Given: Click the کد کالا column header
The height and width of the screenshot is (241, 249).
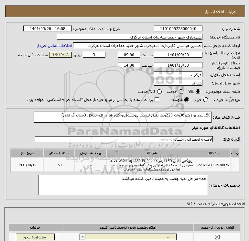Looking at the screenshot, I should point(213,153).
